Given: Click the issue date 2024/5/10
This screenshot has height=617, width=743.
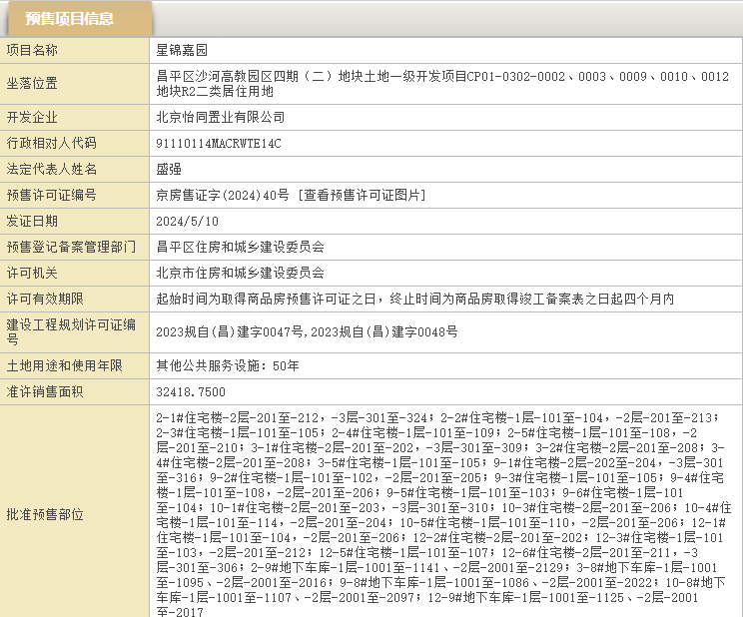Looking at the screenshot, I should click(187, 222).
